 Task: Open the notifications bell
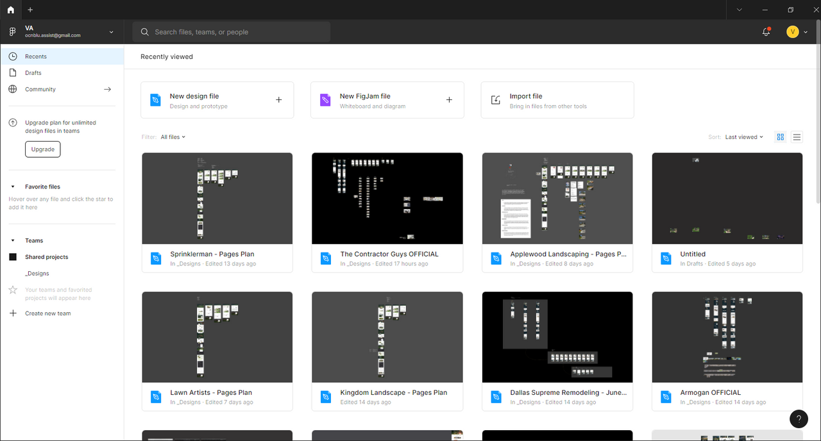click(x=766, y=31)
